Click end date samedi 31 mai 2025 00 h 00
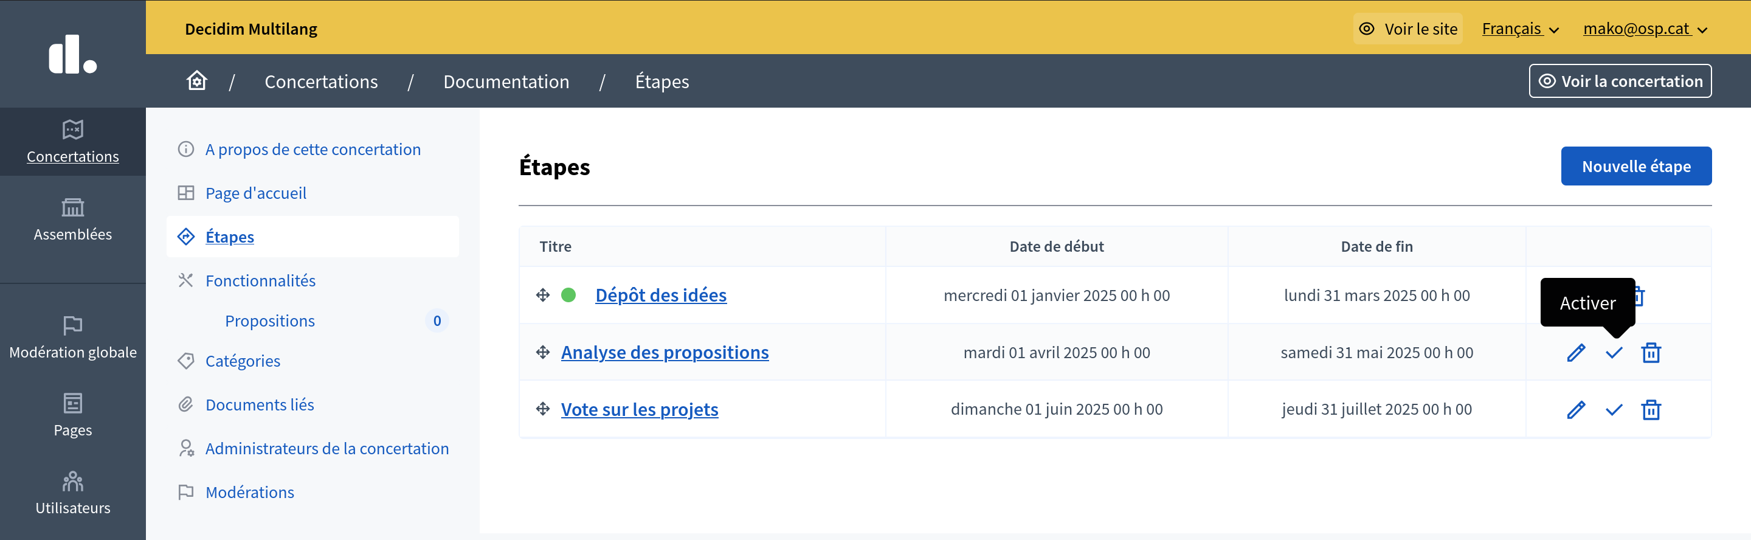The image size is (1751, 540). pyautogui.click(x=1376, y=352)
